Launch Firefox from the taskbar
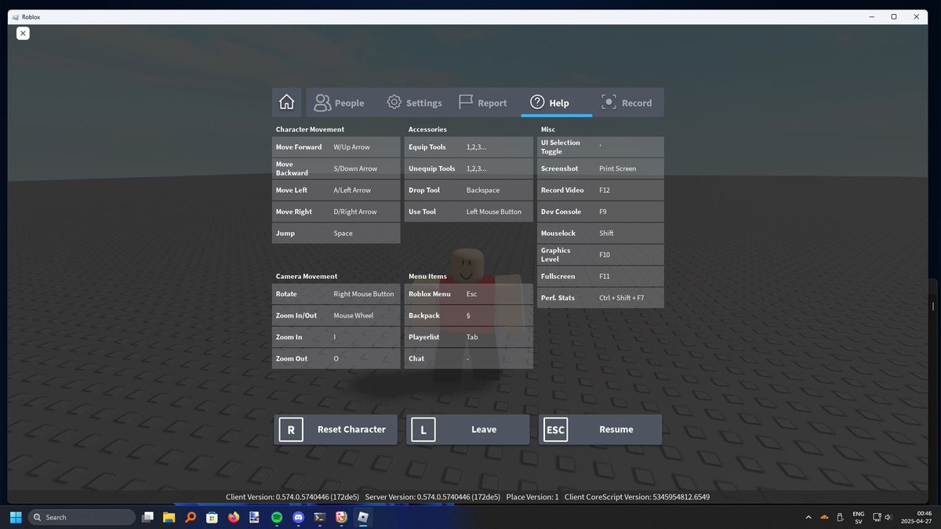The image size is (941, 529). 234,517
